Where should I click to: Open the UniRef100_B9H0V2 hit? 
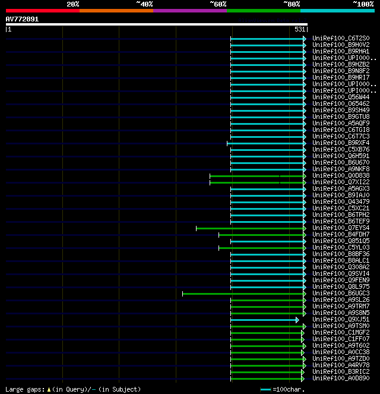341,45
